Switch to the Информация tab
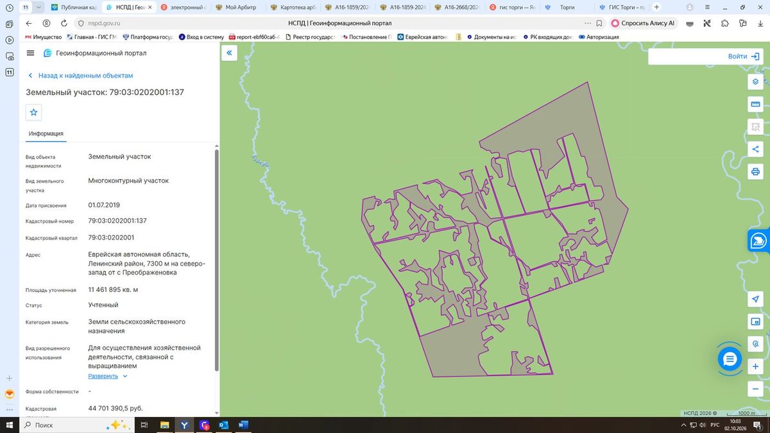 pyautogui.click(x=46, y=133)
